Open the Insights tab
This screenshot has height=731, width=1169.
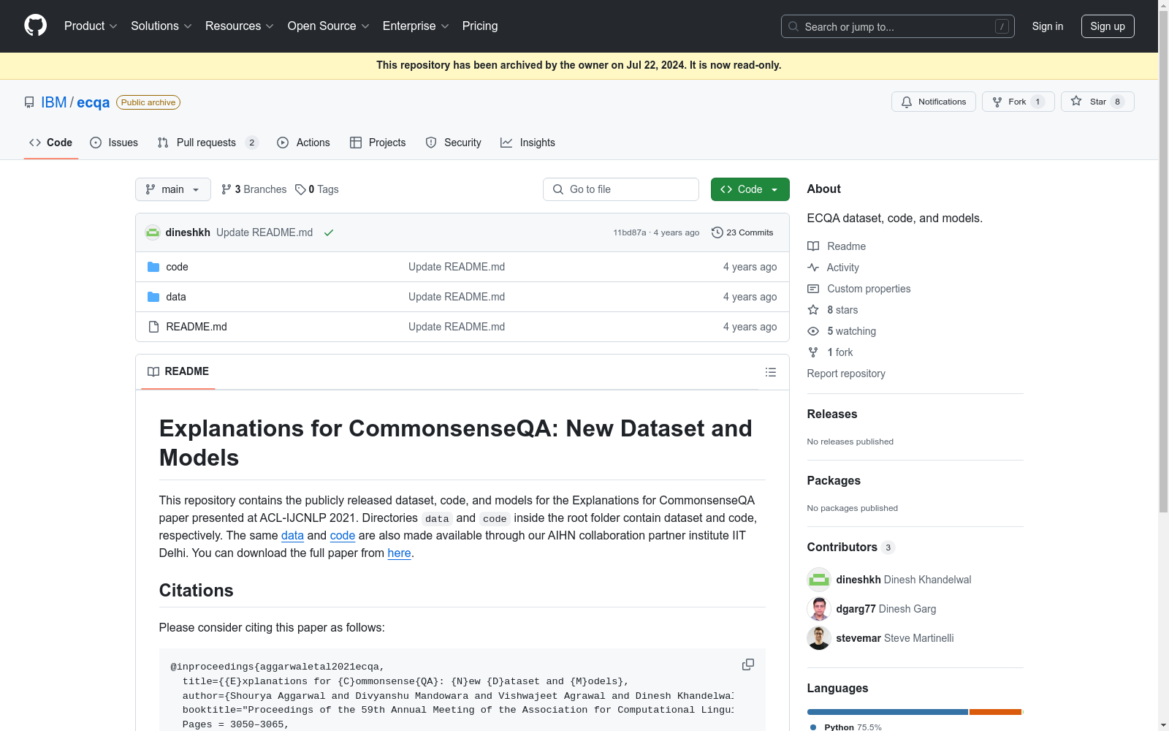528,143
